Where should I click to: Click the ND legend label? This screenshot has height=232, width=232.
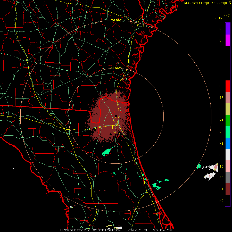click(221, 201)
